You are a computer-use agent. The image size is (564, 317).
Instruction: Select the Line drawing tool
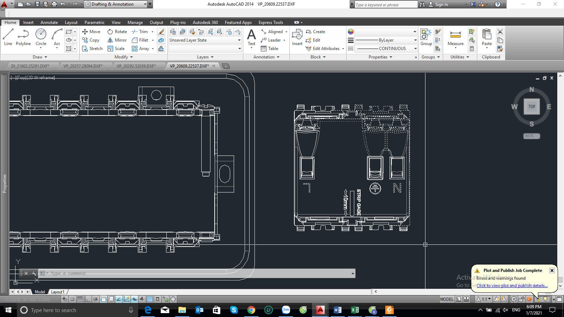(8, 37)
